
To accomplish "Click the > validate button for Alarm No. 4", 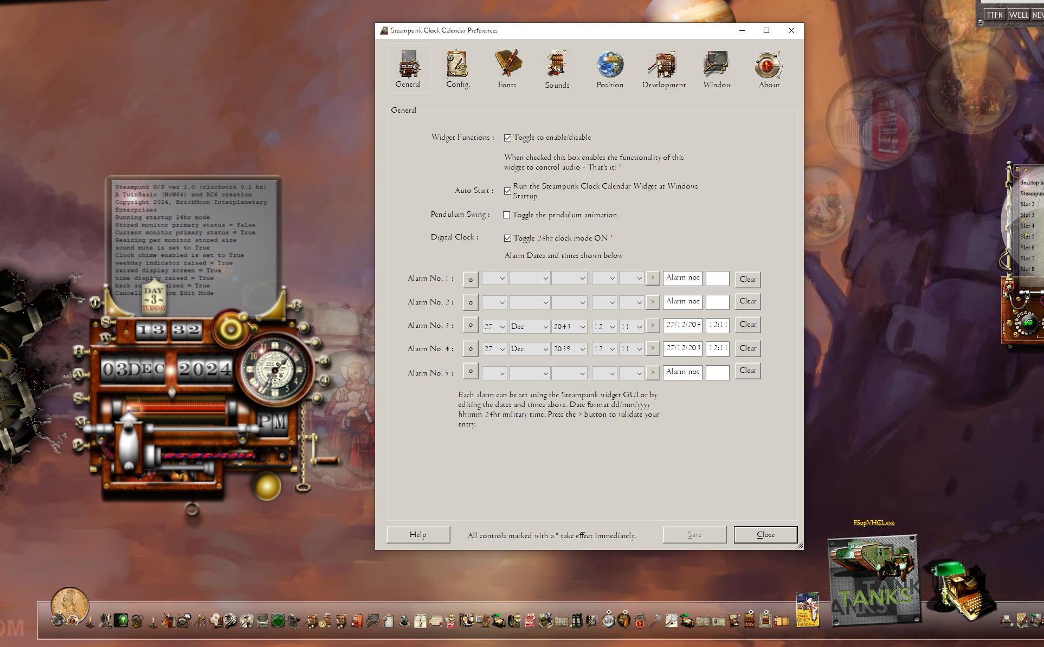I will tap(653, 348).
